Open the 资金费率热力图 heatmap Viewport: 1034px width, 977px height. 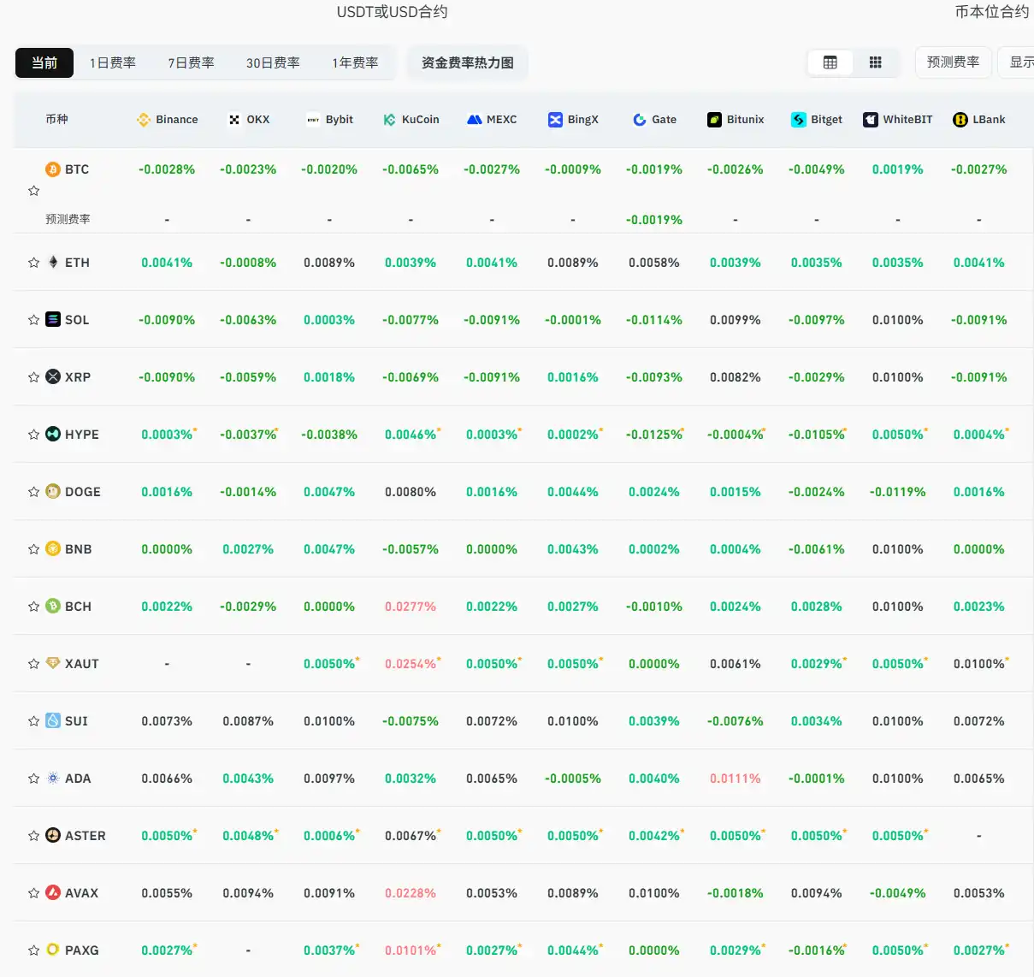pyautogui.click(x=467, y=62)
